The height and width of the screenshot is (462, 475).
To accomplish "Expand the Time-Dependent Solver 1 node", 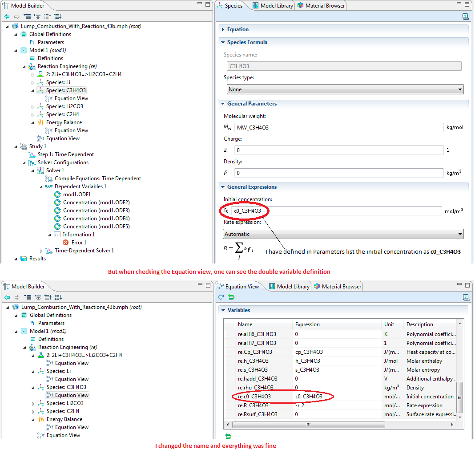I will 41,251.
